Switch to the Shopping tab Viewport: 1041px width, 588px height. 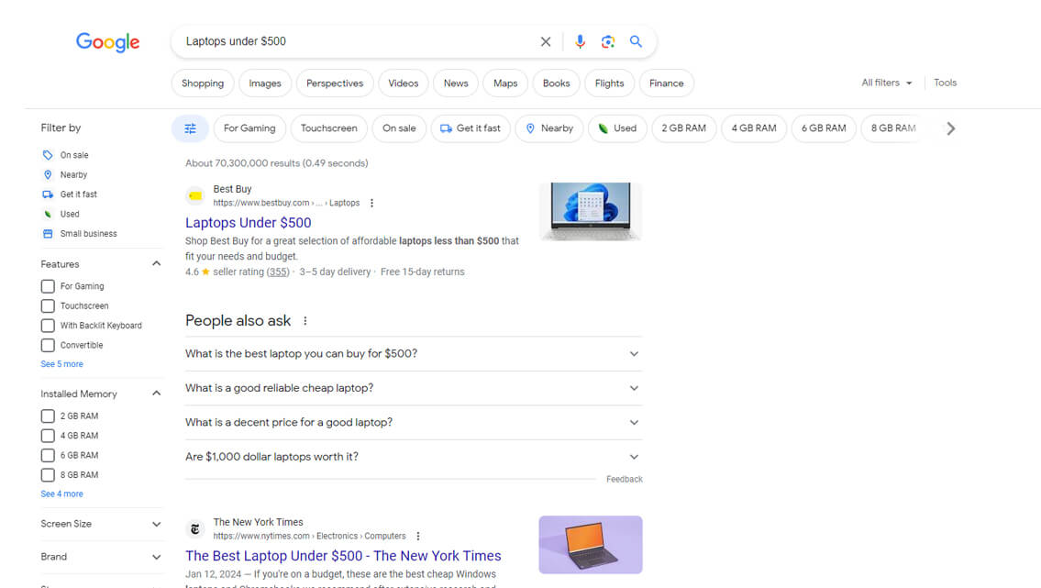pos(202,83)
